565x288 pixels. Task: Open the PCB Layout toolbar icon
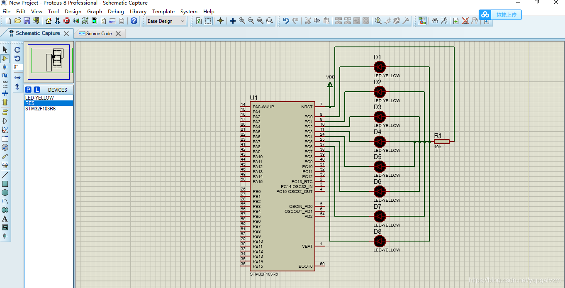click(x=67, y=21)
